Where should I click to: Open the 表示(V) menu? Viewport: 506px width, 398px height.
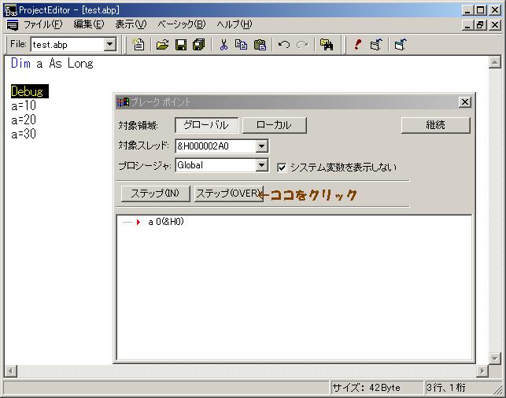131,24
